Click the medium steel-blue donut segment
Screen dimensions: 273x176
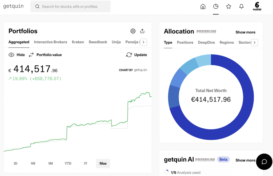174,97
